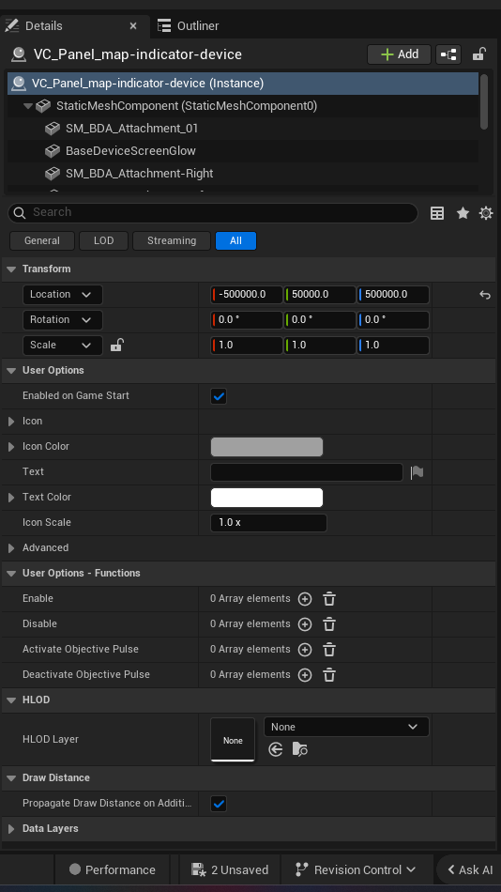This screenshot has height=892, width=501.
Task: Click the Location Y value field
Action: tap(320, 295)
